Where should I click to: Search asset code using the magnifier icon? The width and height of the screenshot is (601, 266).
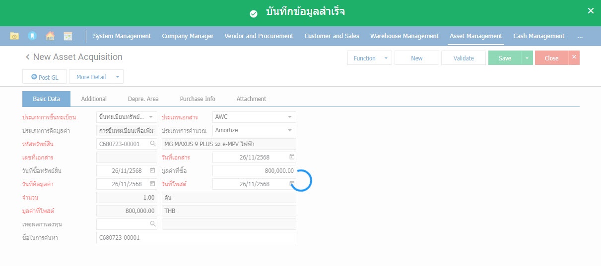click(x=152, y=144)
